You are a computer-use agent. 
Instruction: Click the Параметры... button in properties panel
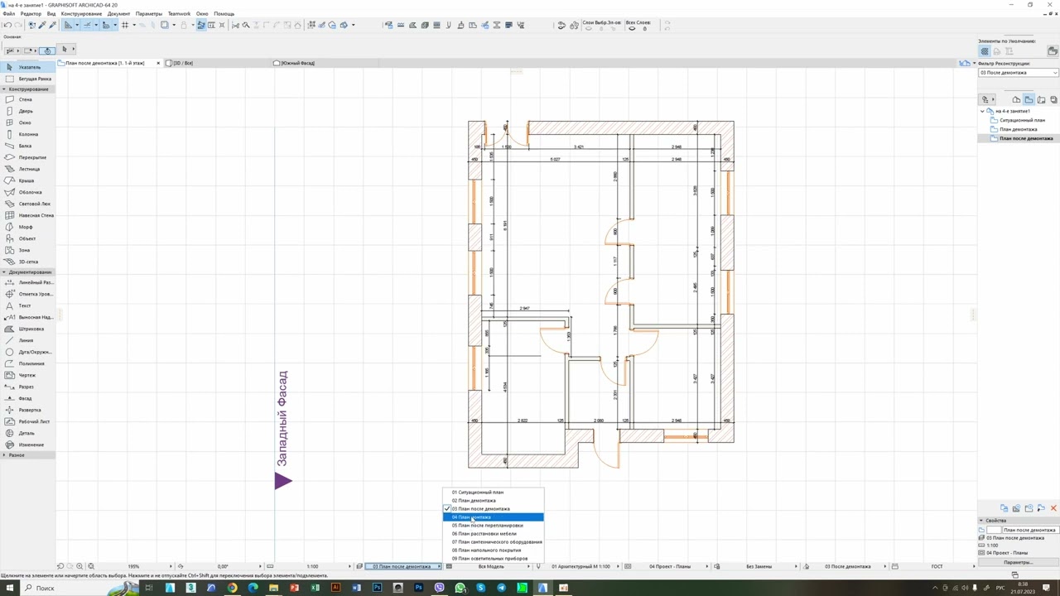[1018, 562]
